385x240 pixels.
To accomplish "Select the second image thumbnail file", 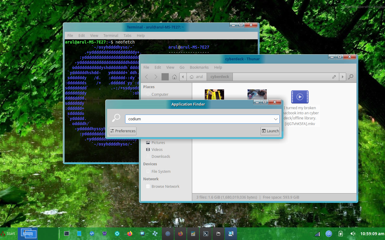I will [x=257, y=94].
